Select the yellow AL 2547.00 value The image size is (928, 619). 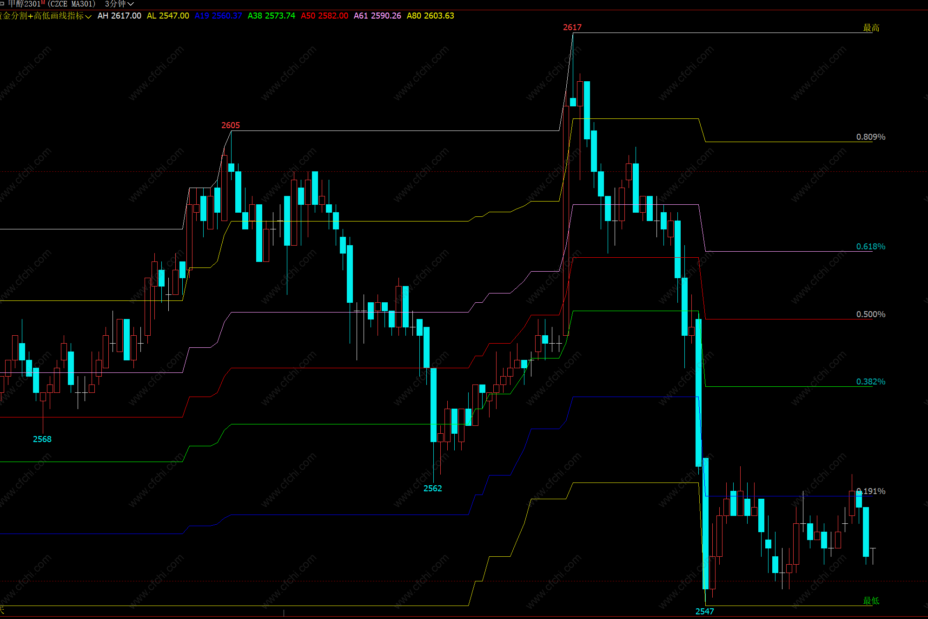point(168,16)
